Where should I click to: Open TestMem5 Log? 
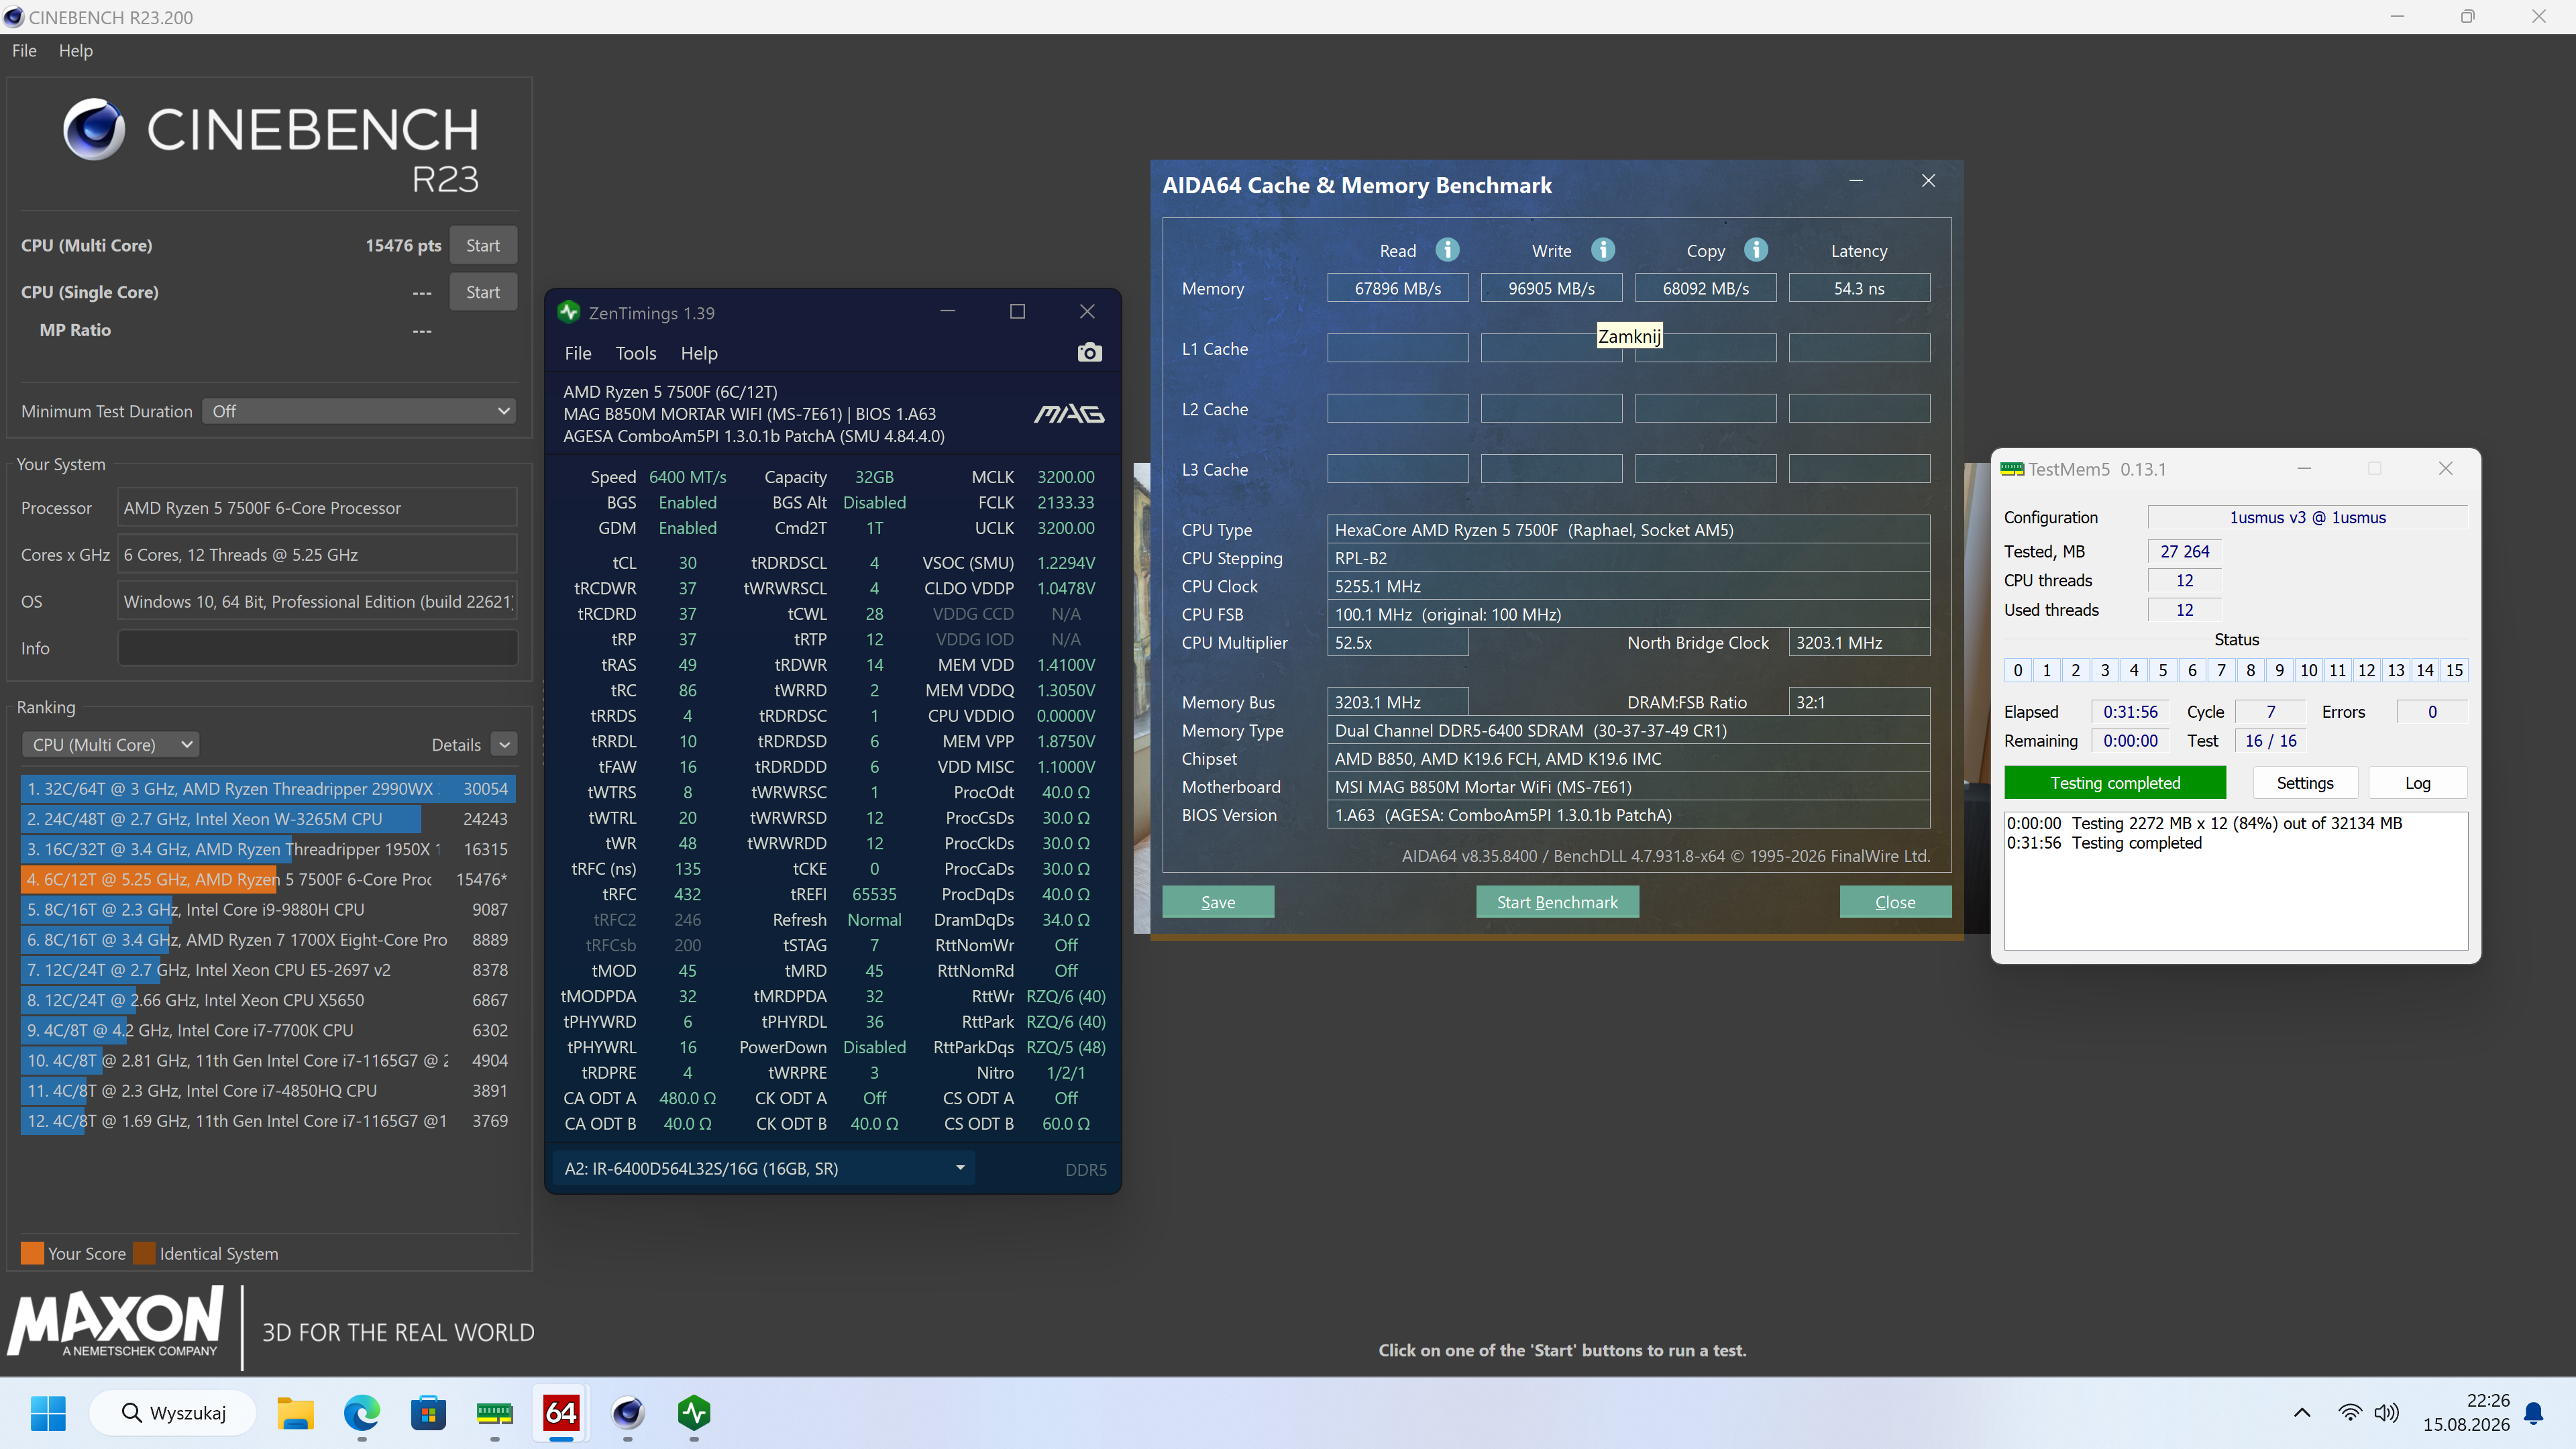click(x=2417, y=783)
